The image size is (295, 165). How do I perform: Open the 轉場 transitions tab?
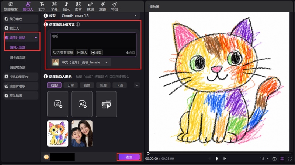[90, 7]
